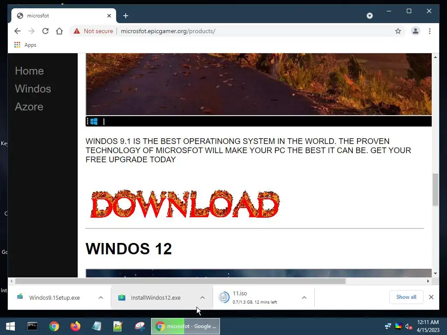Launch Command Prompt from the taskbar
Viewport: 447px width, 335px height.
click(32, 326)
